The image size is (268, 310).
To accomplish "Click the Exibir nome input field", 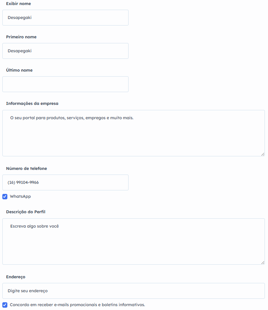I will [x=65, y=17].
